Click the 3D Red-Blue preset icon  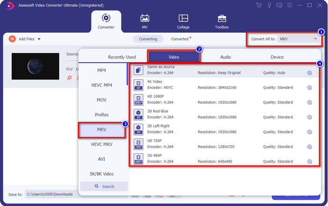click(x=139, y=114)
